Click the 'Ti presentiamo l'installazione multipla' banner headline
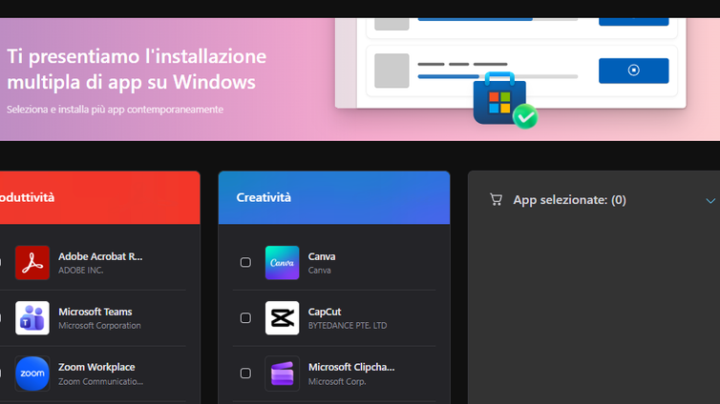720x404 pixels. click(x=137, y=69)
